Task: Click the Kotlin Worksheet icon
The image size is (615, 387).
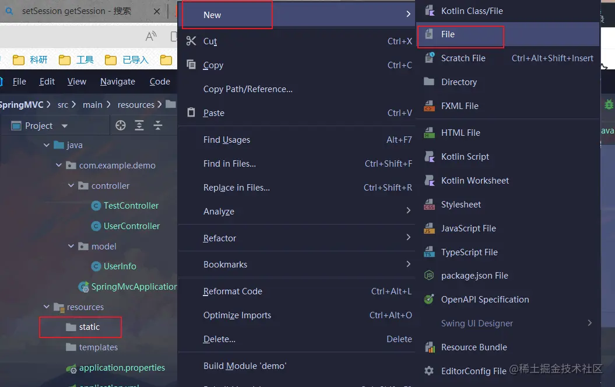Action: [x=430, y=181]
